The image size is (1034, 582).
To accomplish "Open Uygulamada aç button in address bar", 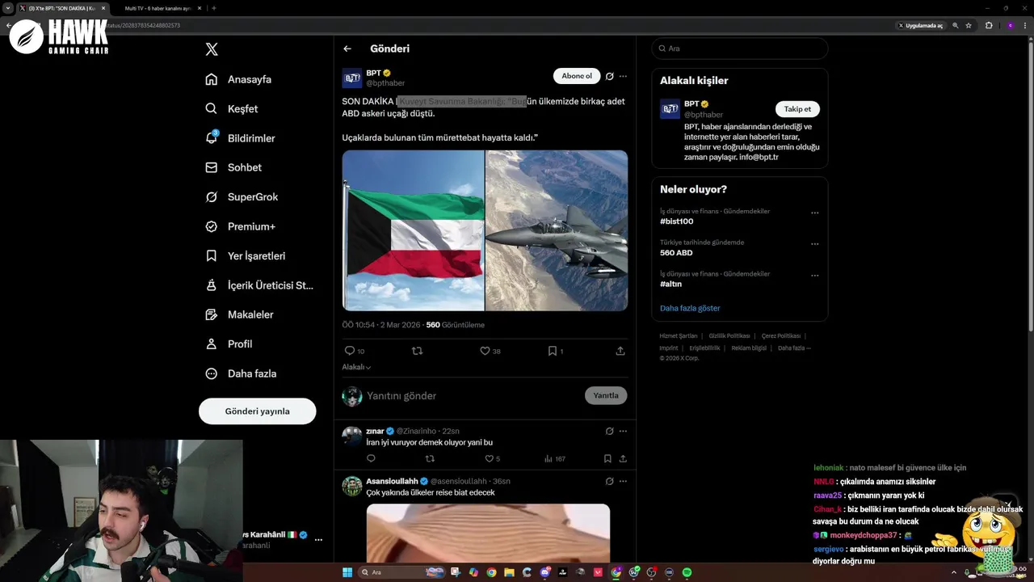I will [920, 26].
